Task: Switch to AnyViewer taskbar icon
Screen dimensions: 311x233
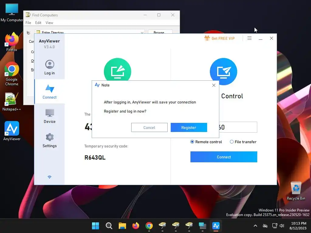Action: 216,226
